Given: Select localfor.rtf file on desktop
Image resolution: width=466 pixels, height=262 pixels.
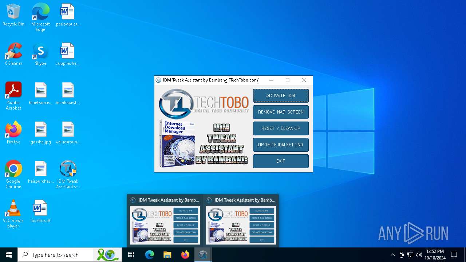Looking at the screenshot, I should click(40, 212).
